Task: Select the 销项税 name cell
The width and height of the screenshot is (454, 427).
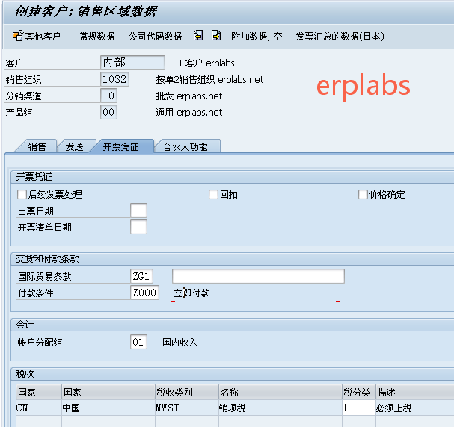Action: [x=280, y=408]
